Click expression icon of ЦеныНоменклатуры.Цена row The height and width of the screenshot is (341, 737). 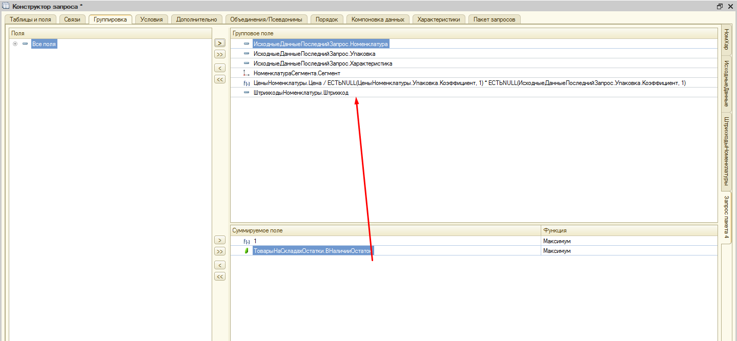[x=247, y=83]
